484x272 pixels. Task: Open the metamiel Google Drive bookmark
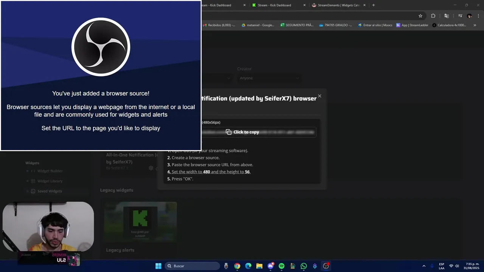coord(258,25)
